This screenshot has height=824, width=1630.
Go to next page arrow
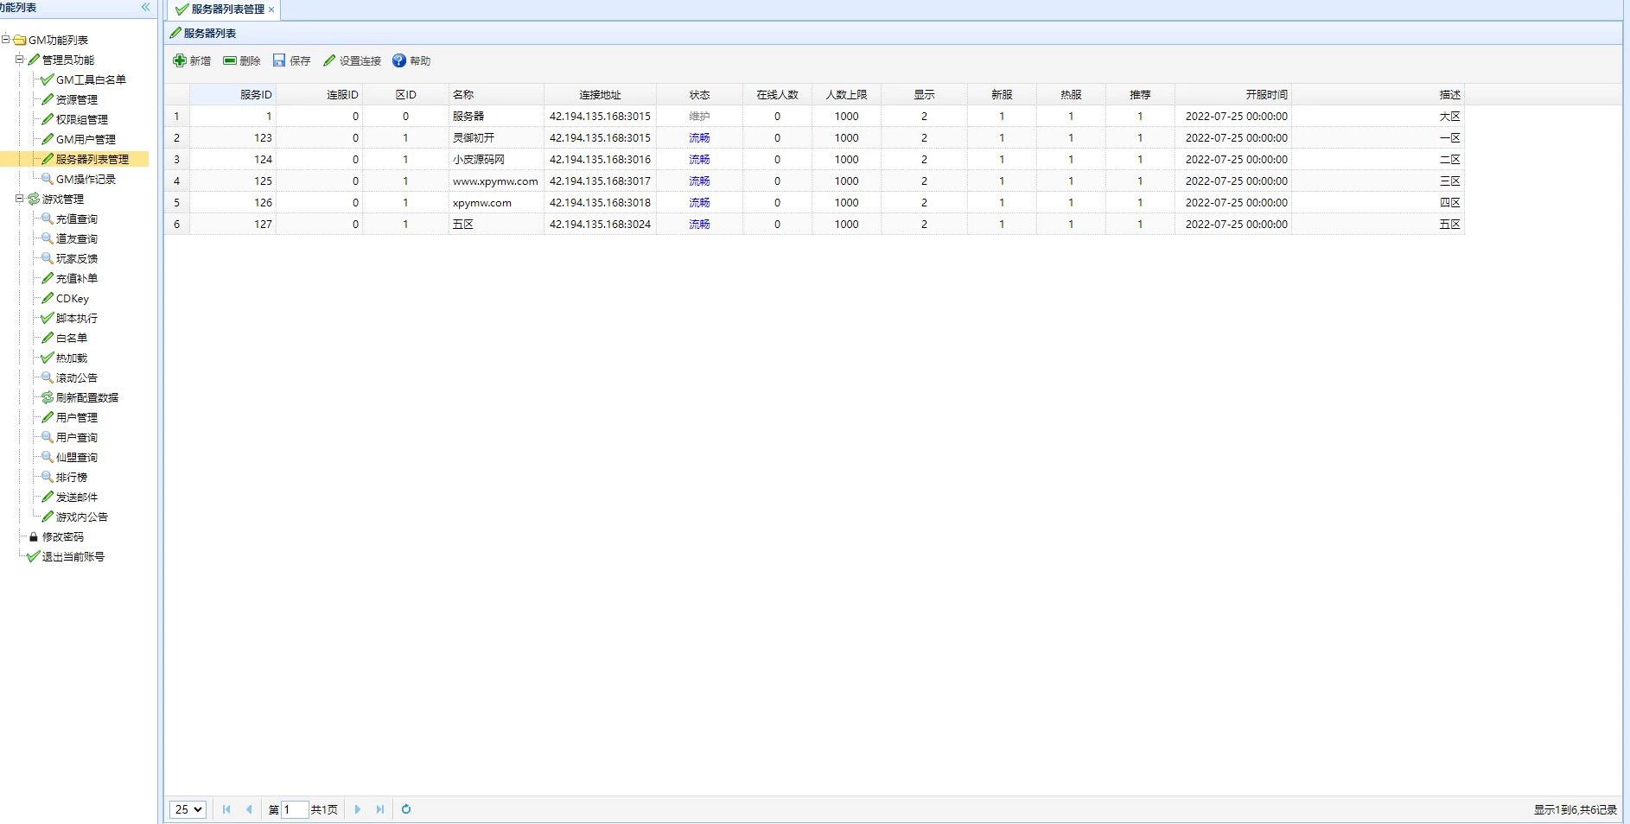click(x=358, y=809)
